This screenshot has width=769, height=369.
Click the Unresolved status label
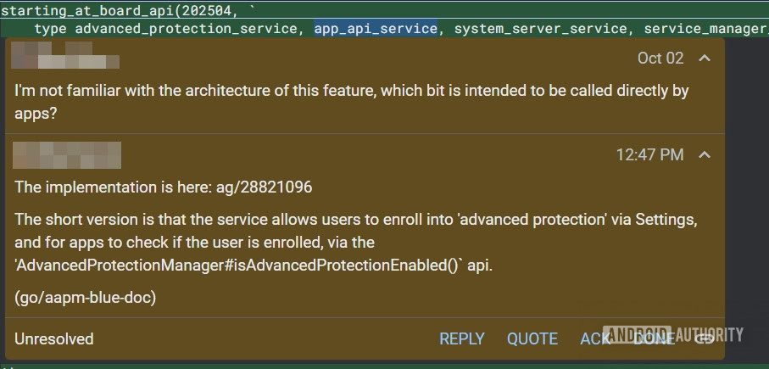coord(54,339)
